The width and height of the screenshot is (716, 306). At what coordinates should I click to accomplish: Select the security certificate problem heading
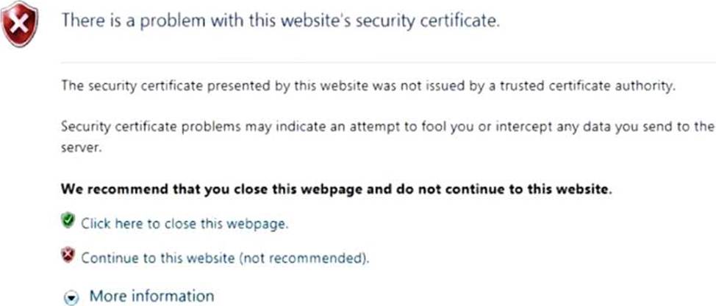281,21
